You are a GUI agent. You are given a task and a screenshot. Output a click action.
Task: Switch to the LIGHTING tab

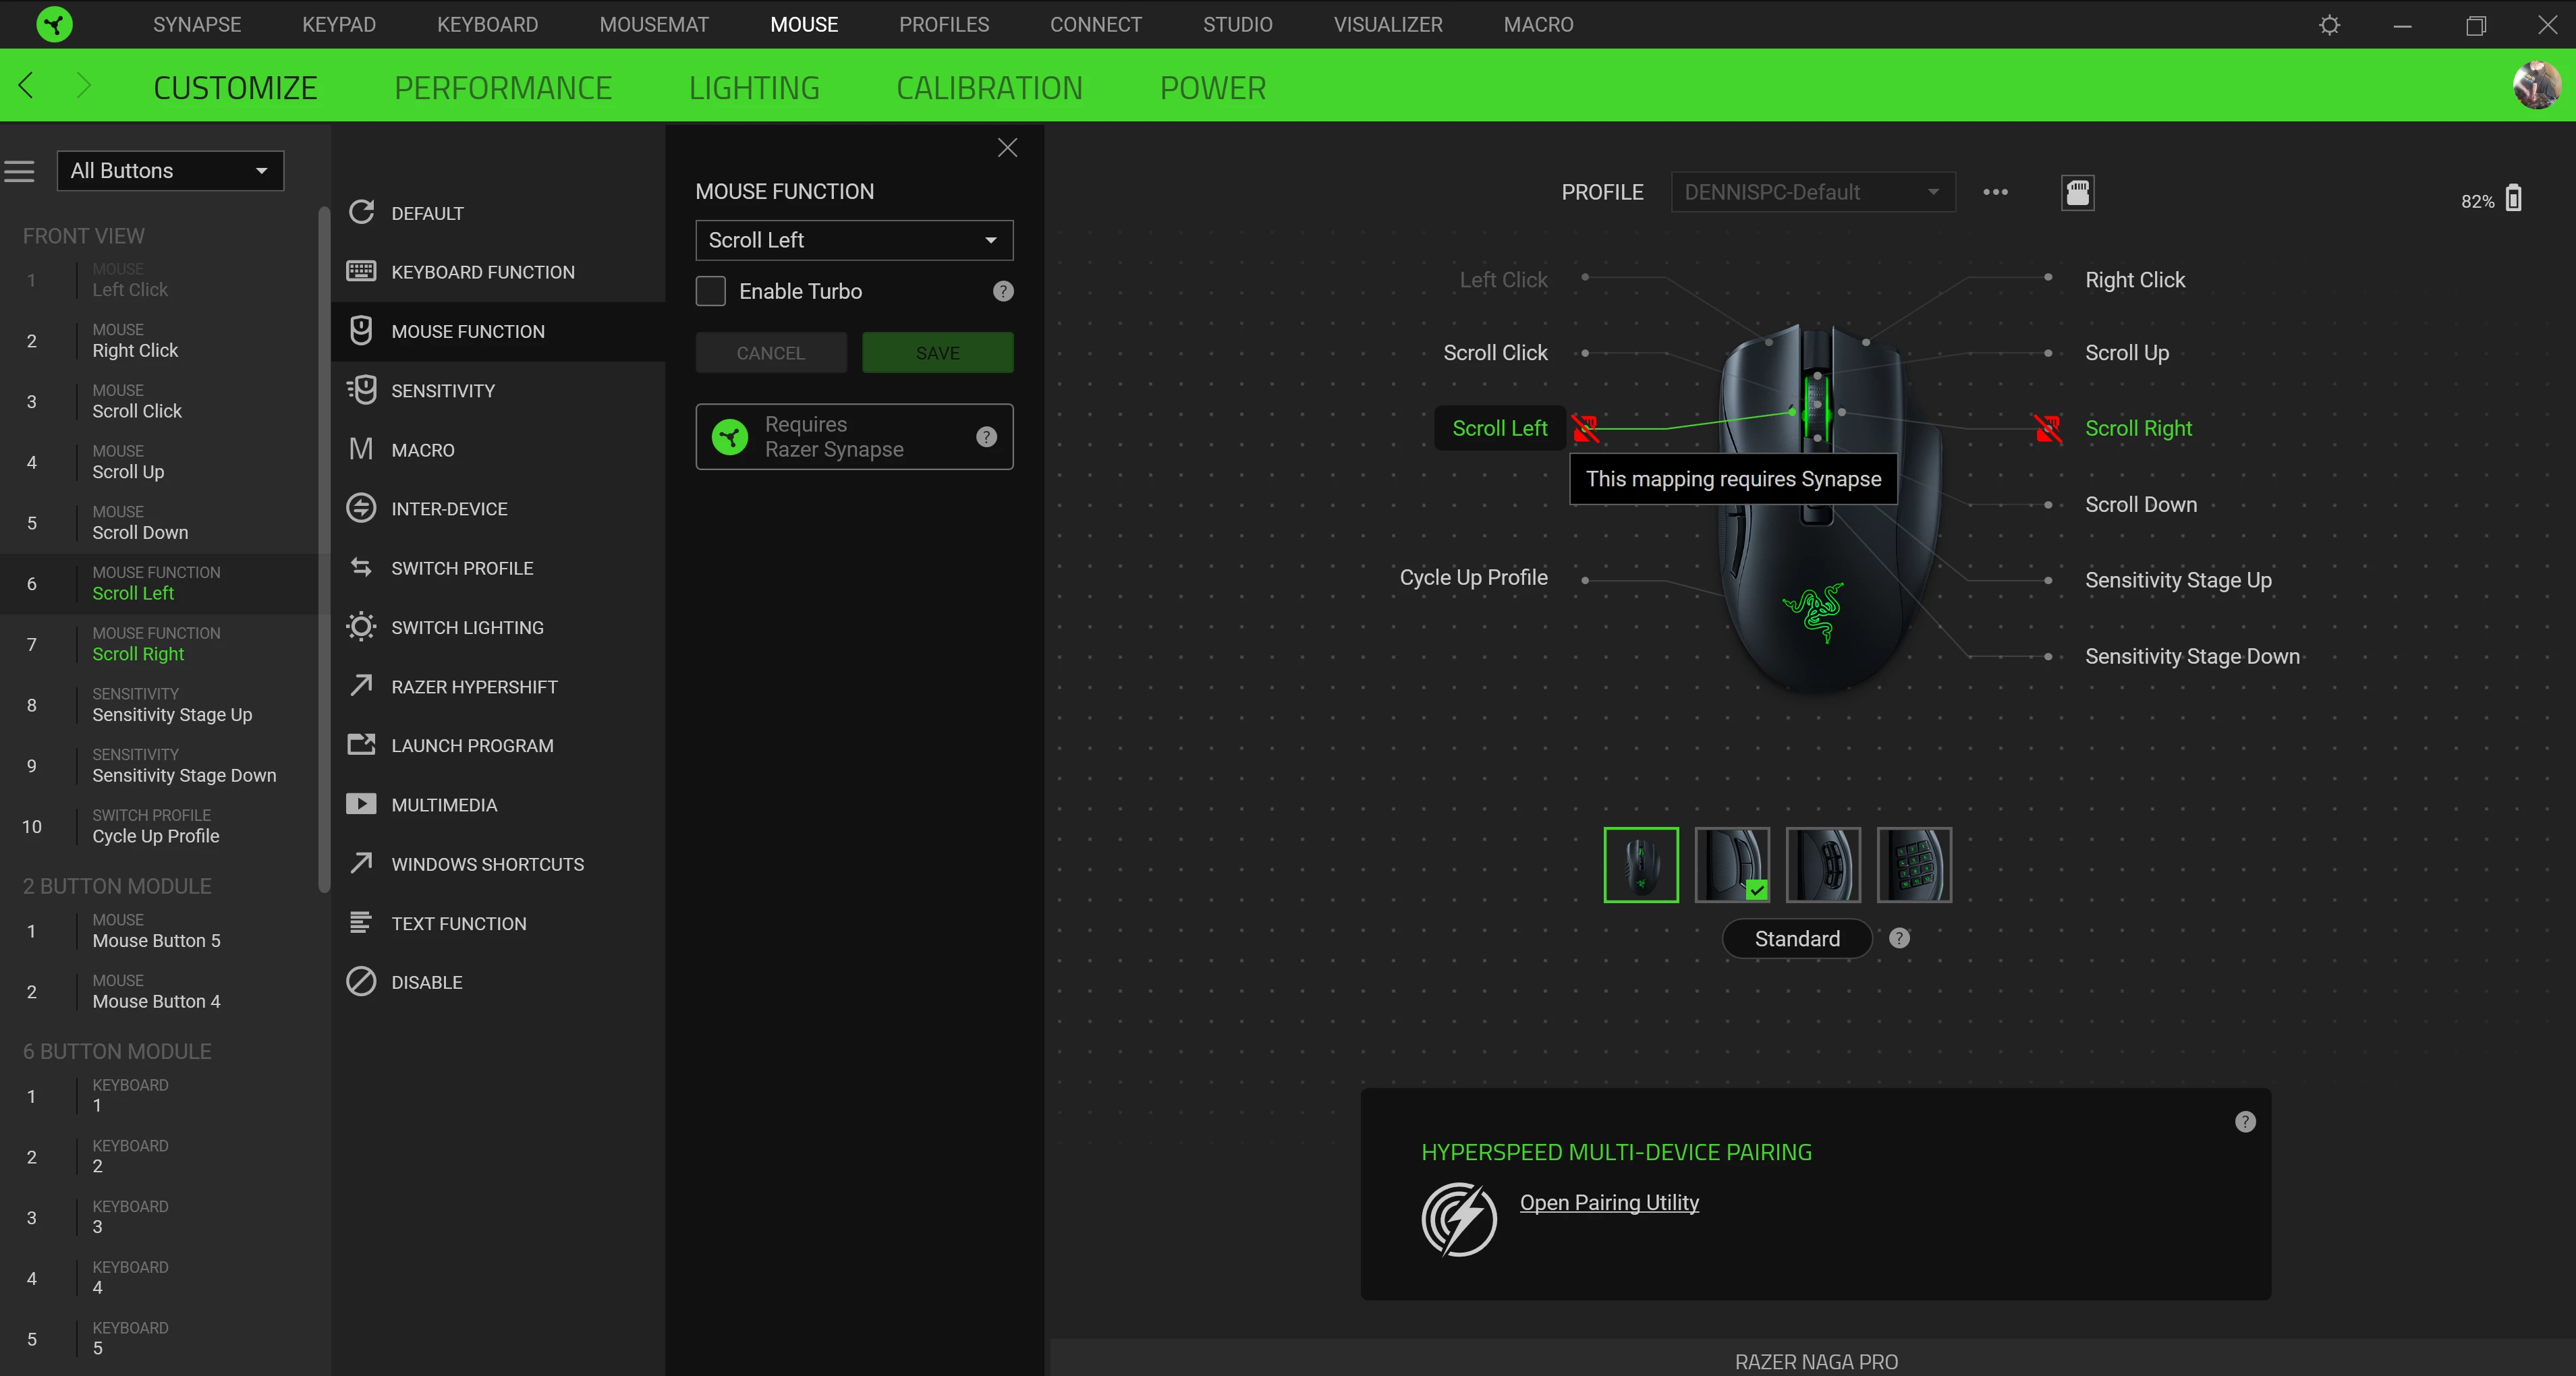pyautogui.click(x=754, y=87)
